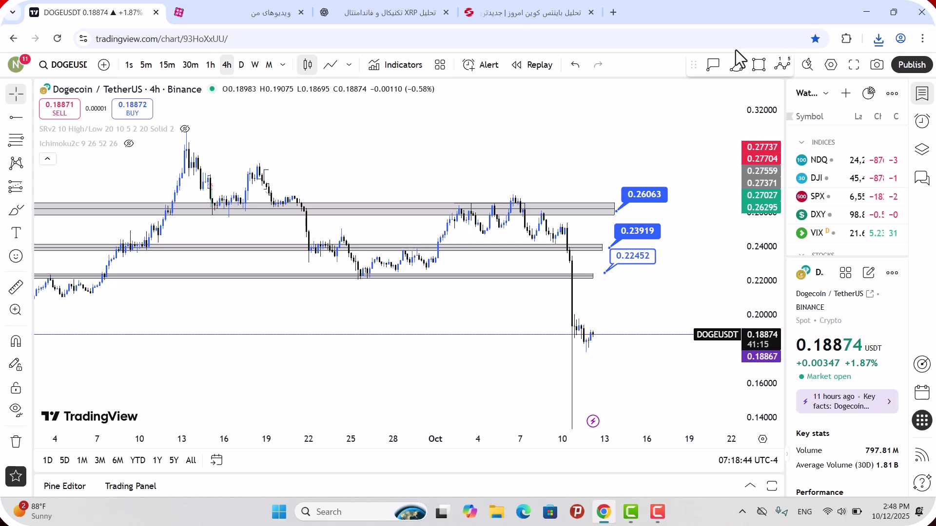Open DOGEUSDT symbol search
The image size is (936, 526).
pyautogui.click(x=63, y=65)
